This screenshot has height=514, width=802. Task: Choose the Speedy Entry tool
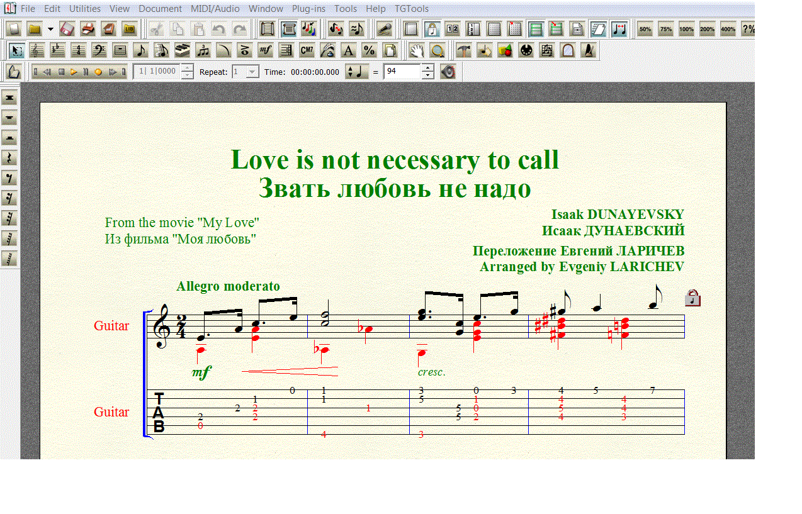click(161, 51)
